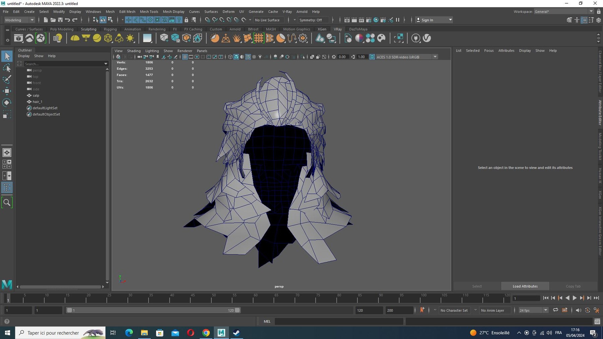This screenshot has height=339, width=603.
Task: Pick the Rotate tool in the toolbox
Action: 7,102
